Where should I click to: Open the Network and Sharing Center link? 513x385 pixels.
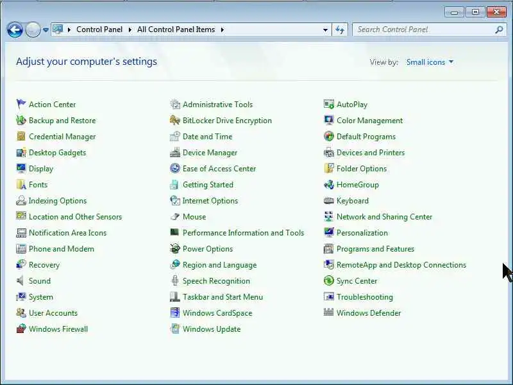click(384, 217)
